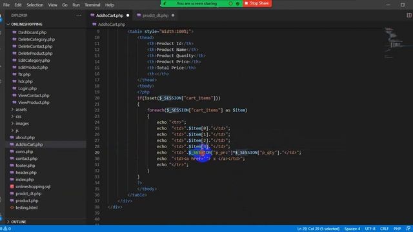Open prodct_dt.php in file tree
This screenshot has height=232, width=413.
[28, 194]
